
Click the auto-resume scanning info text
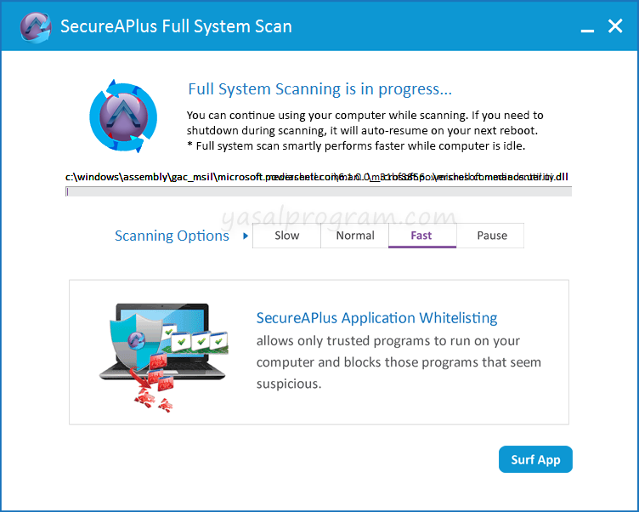point(365,130)
